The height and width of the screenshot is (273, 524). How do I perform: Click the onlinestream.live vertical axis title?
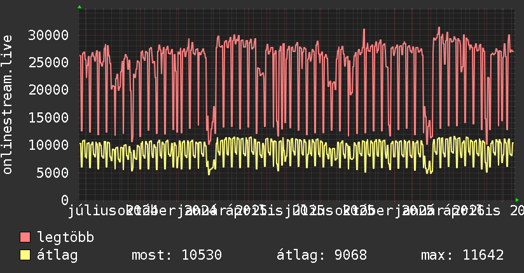tap(8, 105)
